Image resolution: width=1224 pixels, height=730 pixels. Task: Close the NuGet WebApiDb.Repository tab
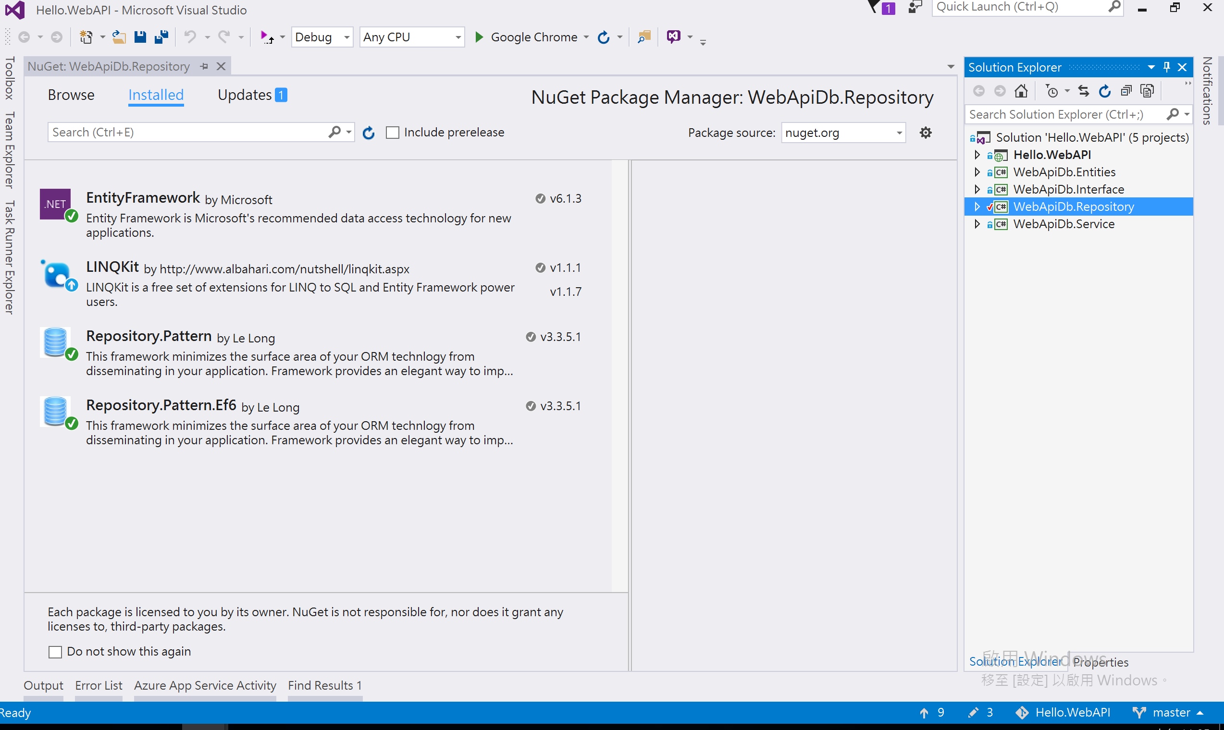pos(221,66)
